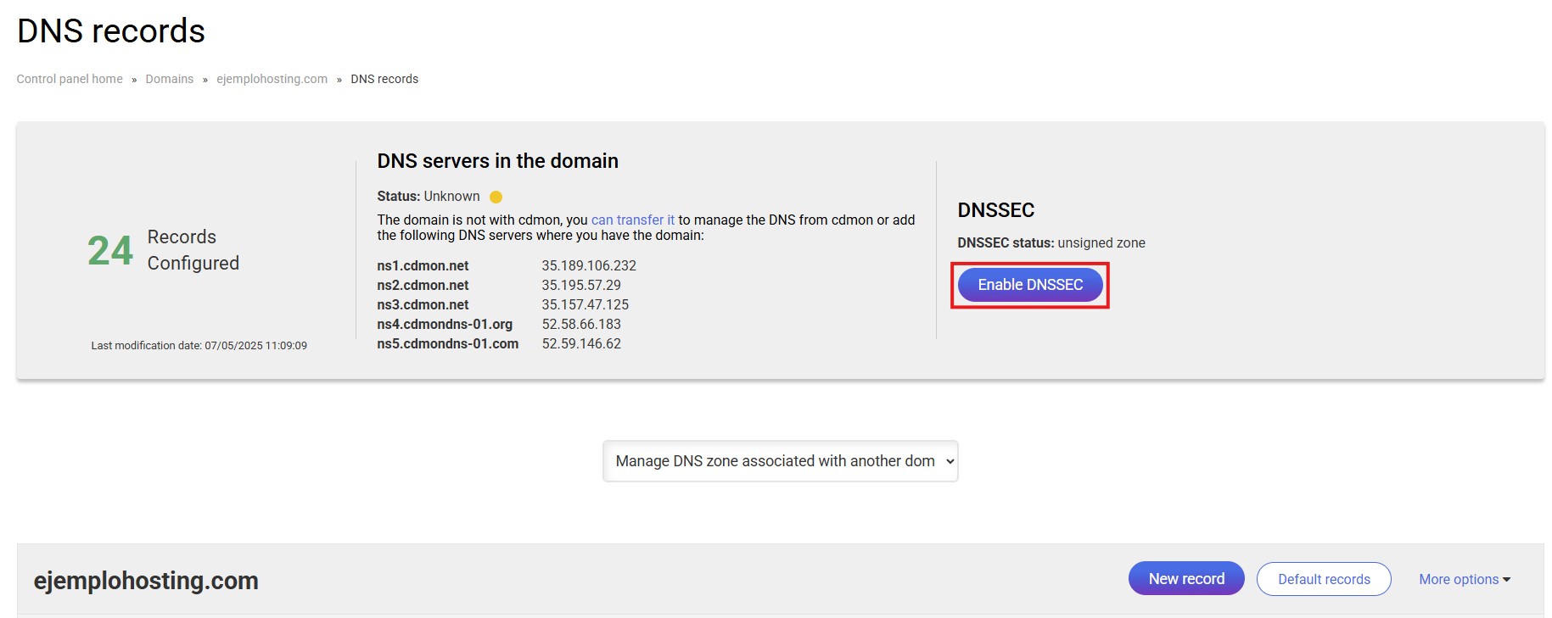
Task: Click the DNS records breadcrumb item
Action: [x=384, y=79]
